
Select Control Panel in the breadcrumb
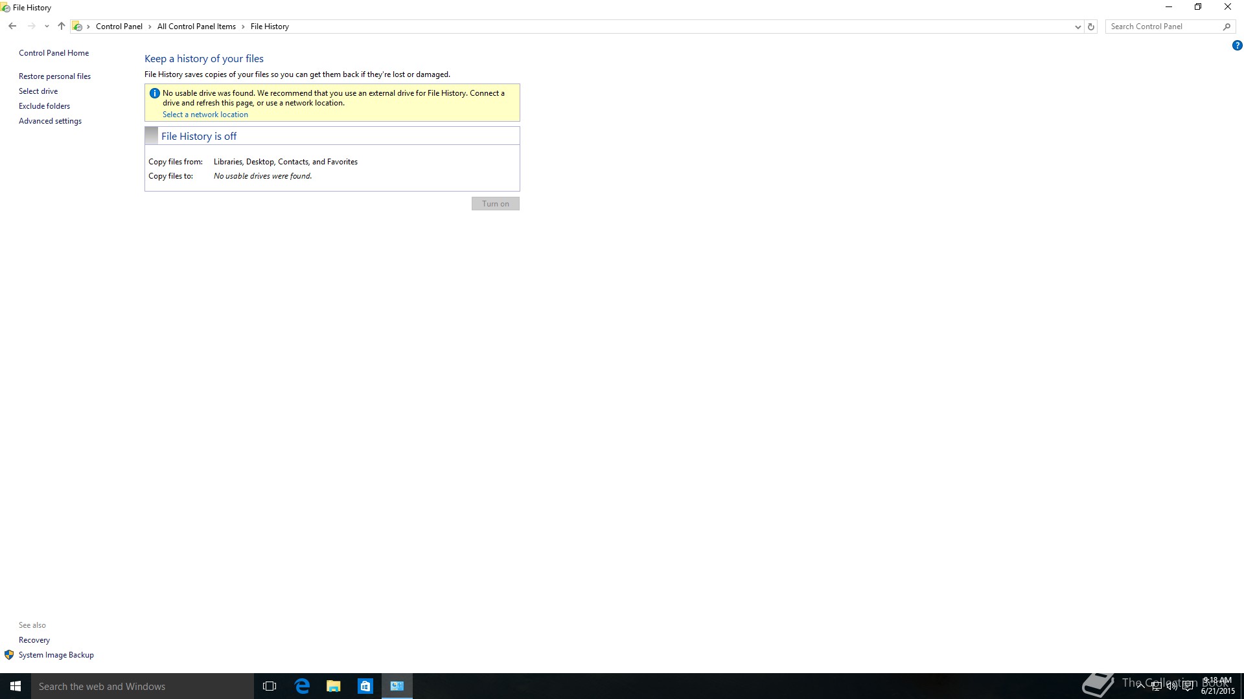pyautogui.click(x=119, y=27)
